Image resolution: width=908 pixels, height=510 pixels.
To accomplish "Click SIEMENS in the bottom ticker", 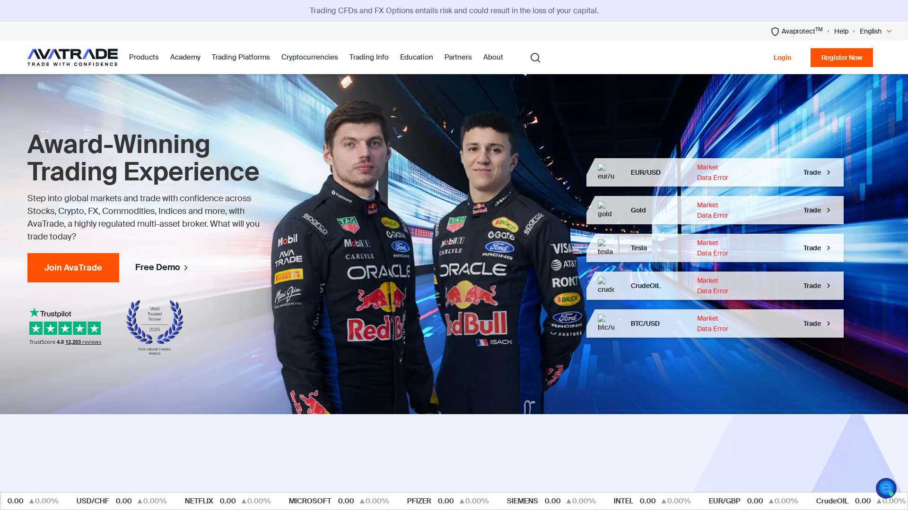I will [522, 501].
